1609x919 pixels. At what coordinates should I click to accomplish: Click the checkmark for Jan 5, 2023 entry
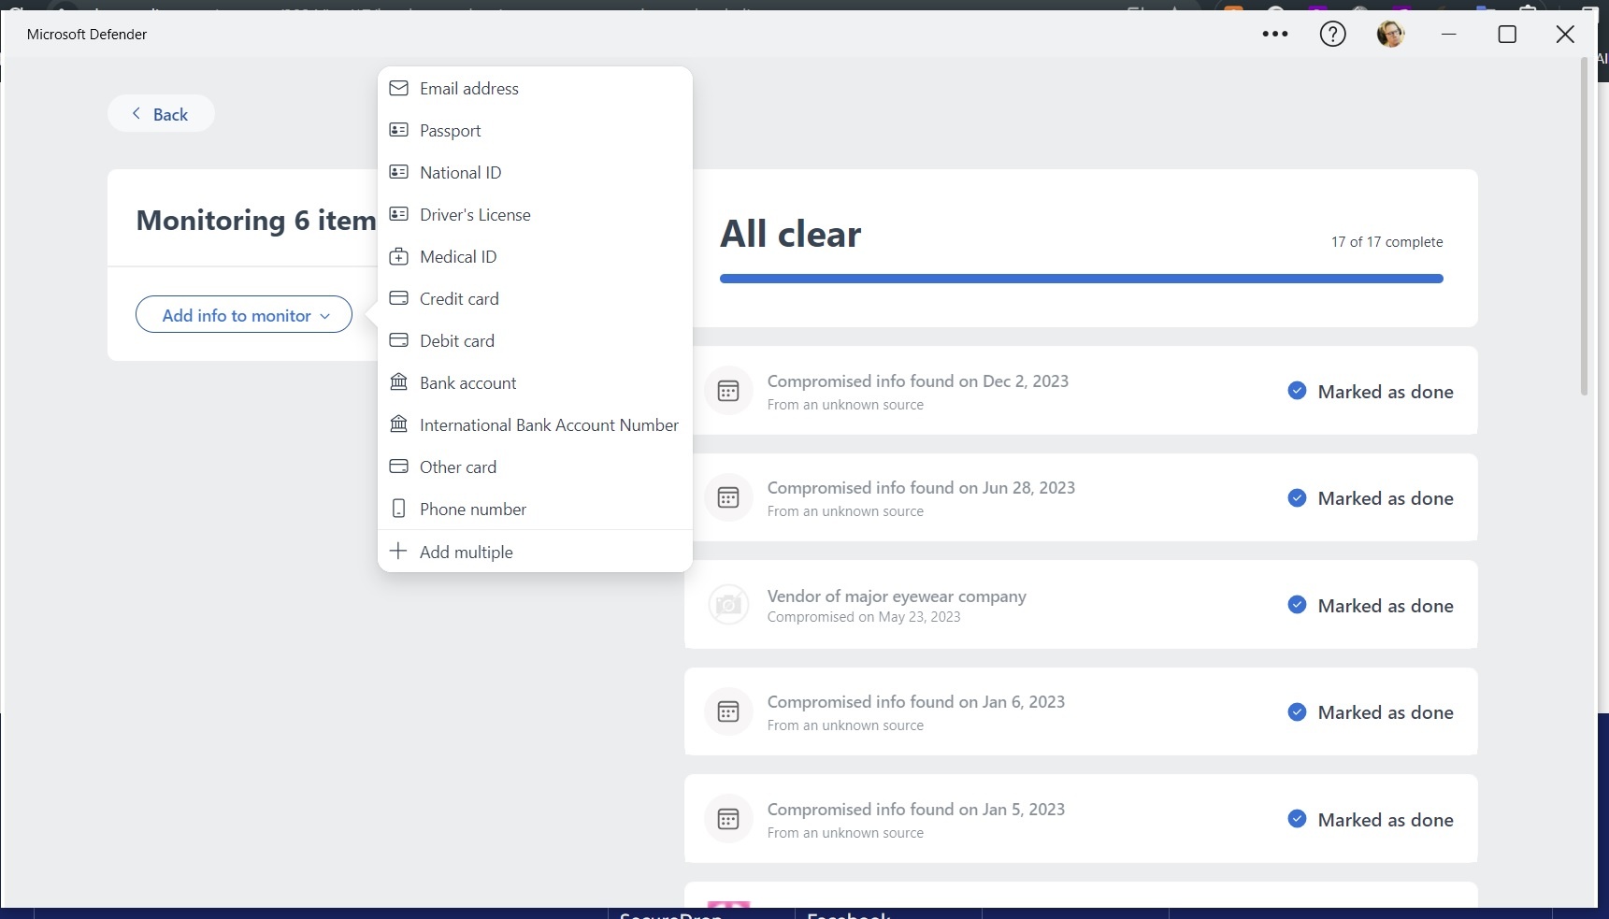click(1297, 819)
